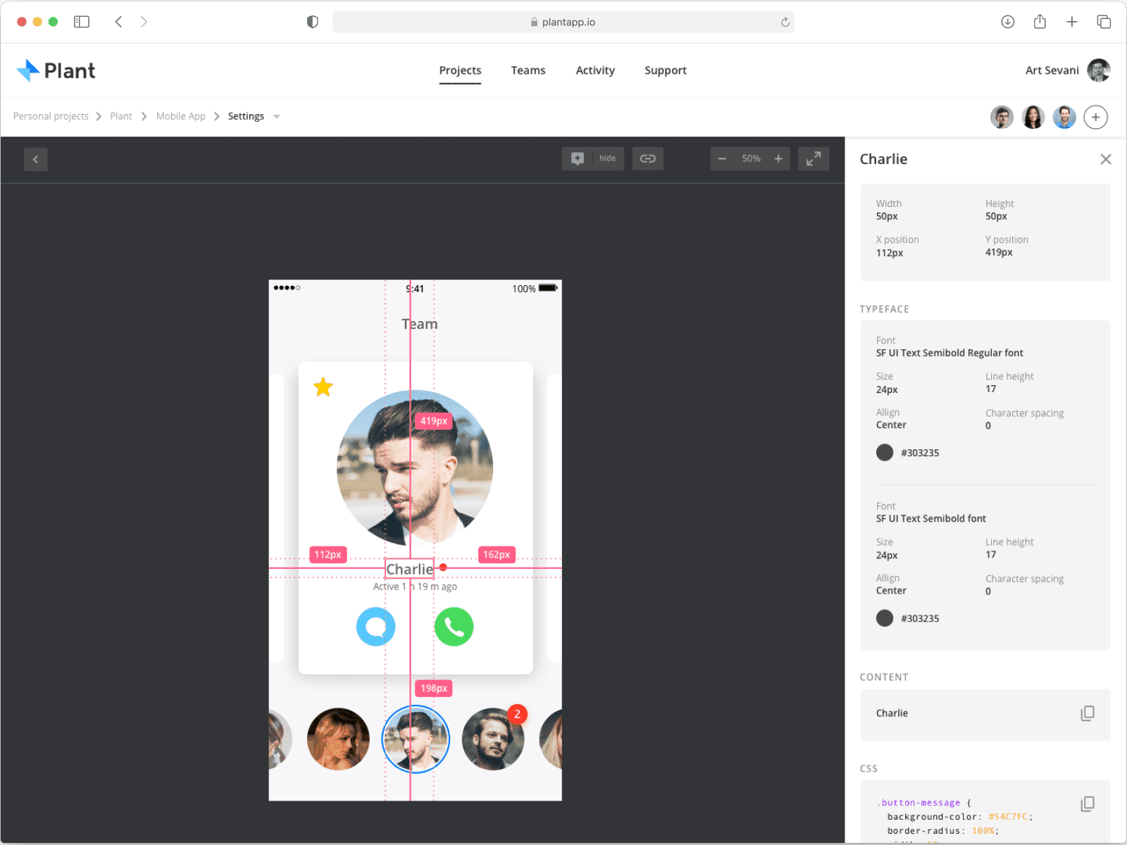Select the Charlie name label on the canvas
The width and height of the screenshot is (1127, 845).
(409, 569)
